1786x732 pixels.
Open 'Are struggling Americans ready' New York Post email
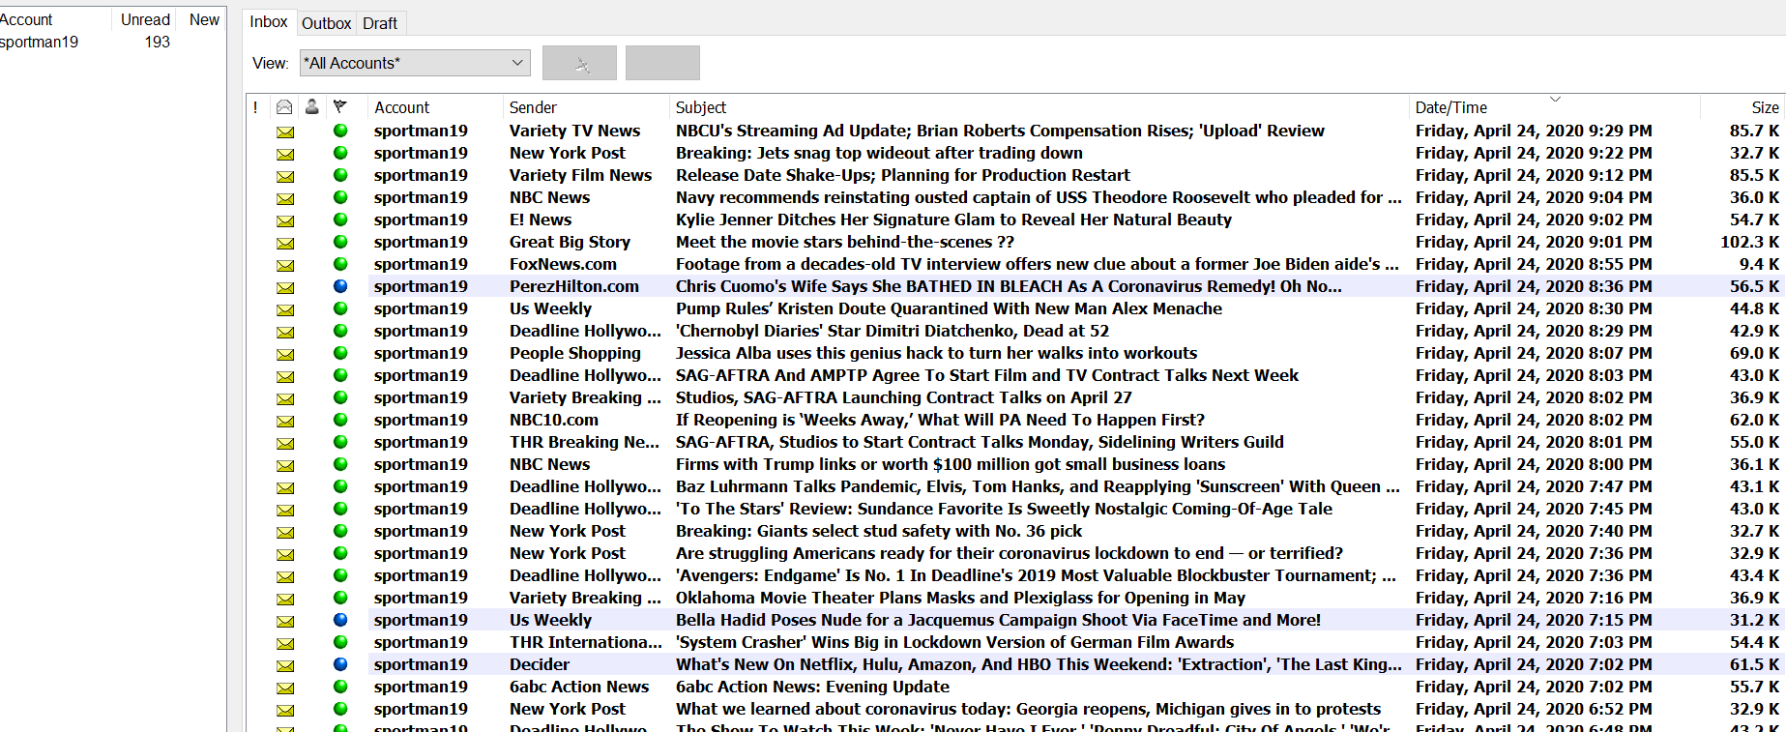(x=1010, y=553)
